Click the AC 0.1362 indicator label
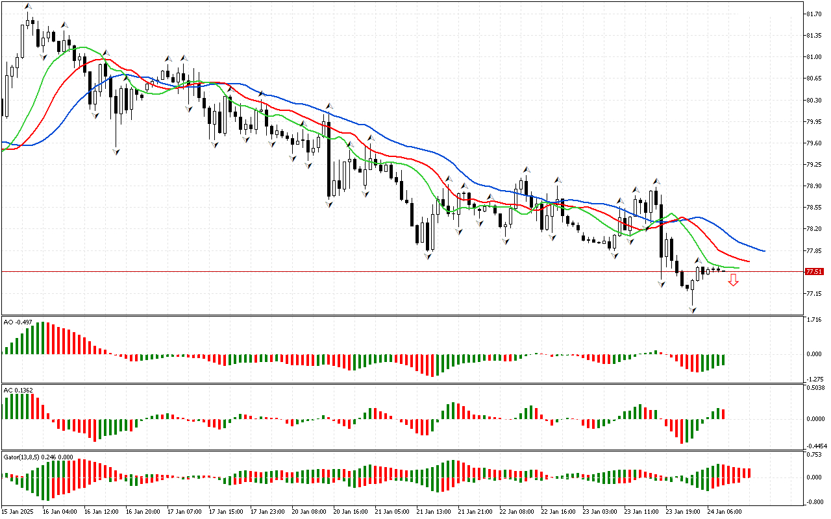The image size is (831, 519). (x=18, y=390)
